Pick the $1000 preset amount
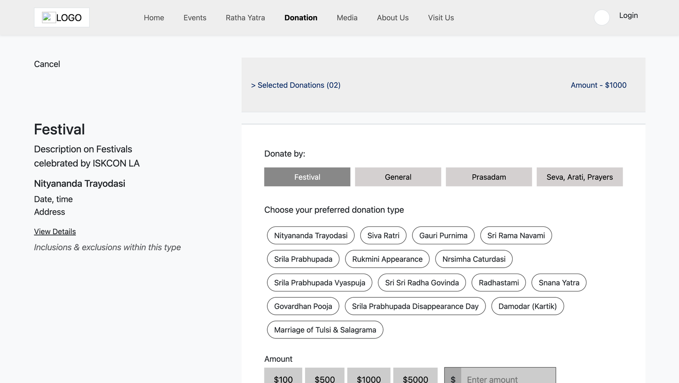 tap(368, 377)
